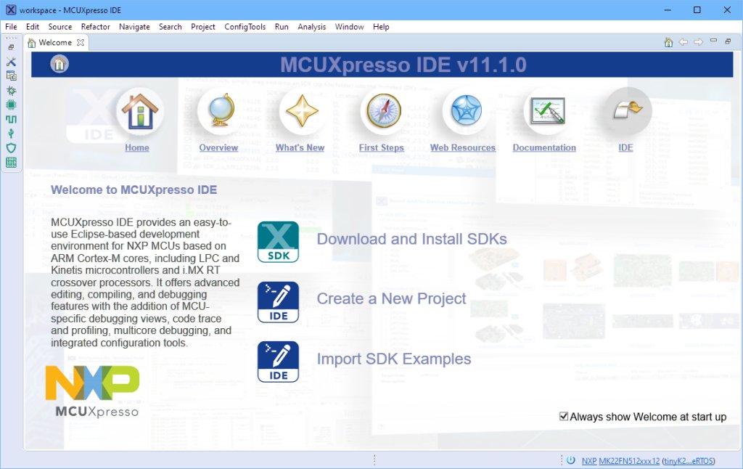Open the Help menu
Viewport: 743px width, 469px height.
[381, 27]
